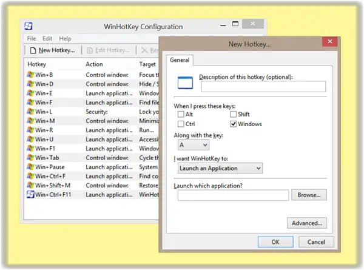Select 'Win+M' hotkey text
The image size is (364, 270).
[x=45, y=121]
